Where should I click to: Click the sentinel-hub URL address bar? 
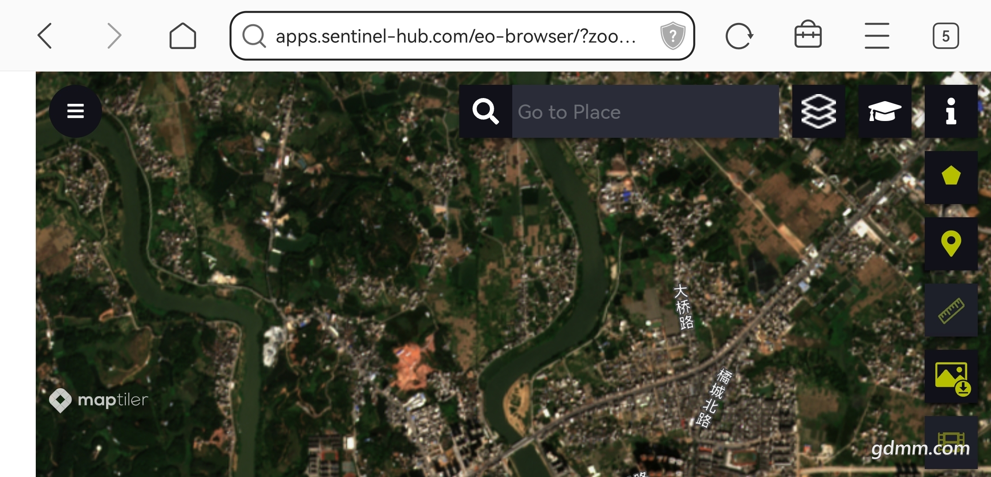tap(455, 36)
